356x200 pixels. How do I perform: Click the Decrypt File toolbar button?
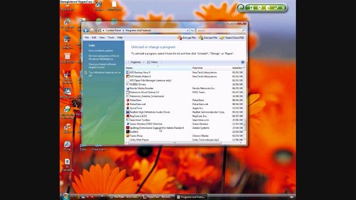pos(208,38)
